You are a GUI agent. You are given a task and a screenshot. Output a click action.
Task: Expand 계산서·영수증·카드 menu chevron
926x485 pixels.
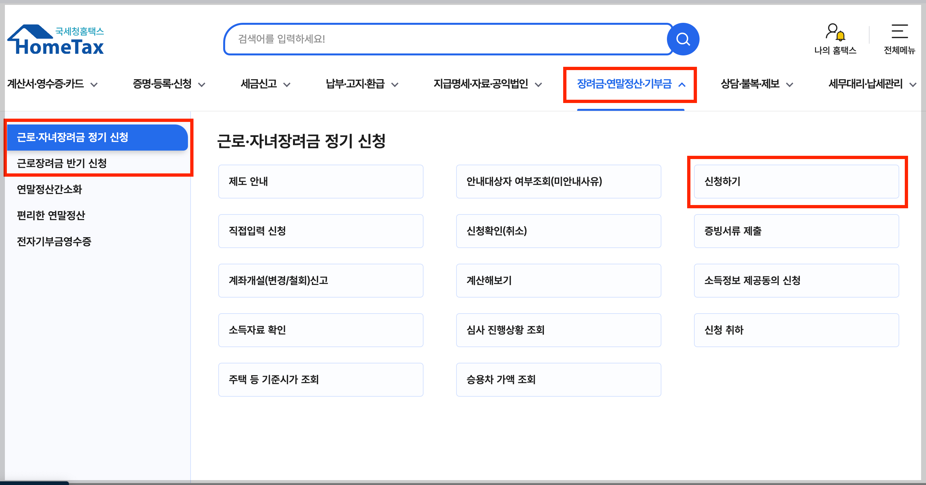(x=94, y=85)
